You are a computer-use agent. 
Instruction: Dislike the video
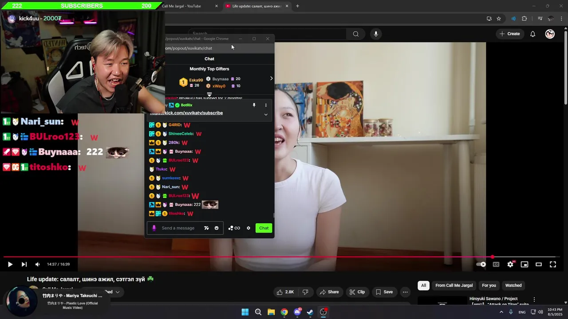305,292
